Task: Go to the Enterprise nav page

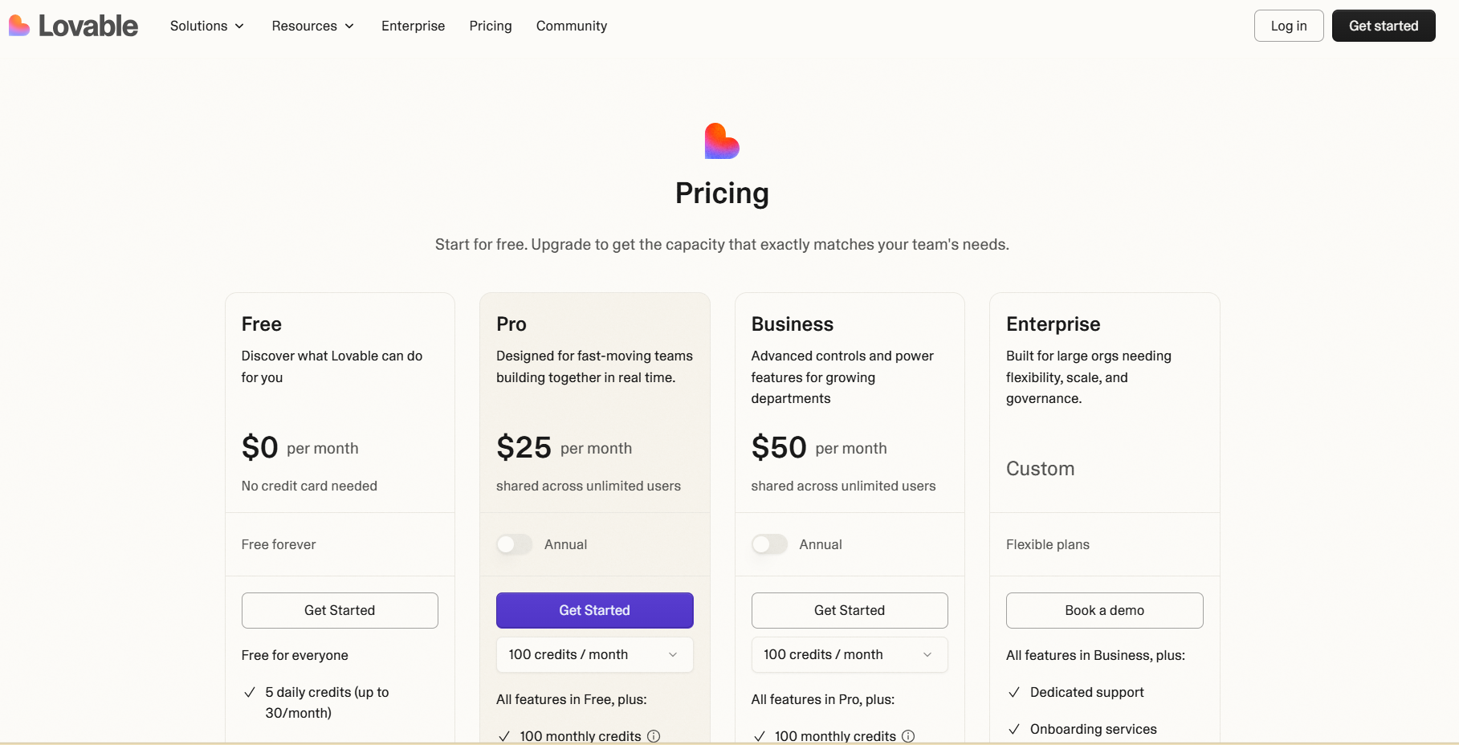Action: pyautogui.click(x=413, y=26)
